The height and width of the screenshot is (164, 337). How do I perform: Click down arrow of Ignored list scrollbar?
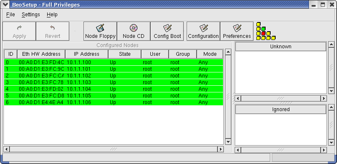click(332, 142)
